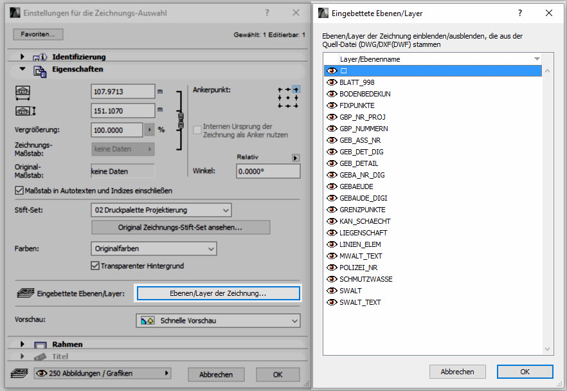Click the chain link proportion lock icon
567x391 pixels.
point(181,120)
